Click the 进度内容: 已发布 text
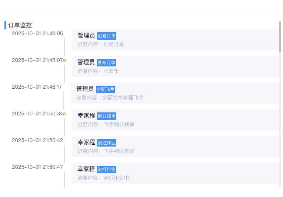 tap(98, 71)
